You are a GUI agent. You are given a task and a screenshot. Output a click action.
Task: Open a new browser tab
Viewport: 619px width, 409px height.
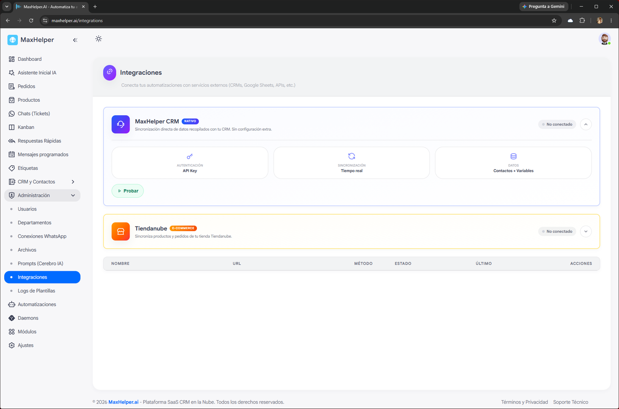point(95,7)
